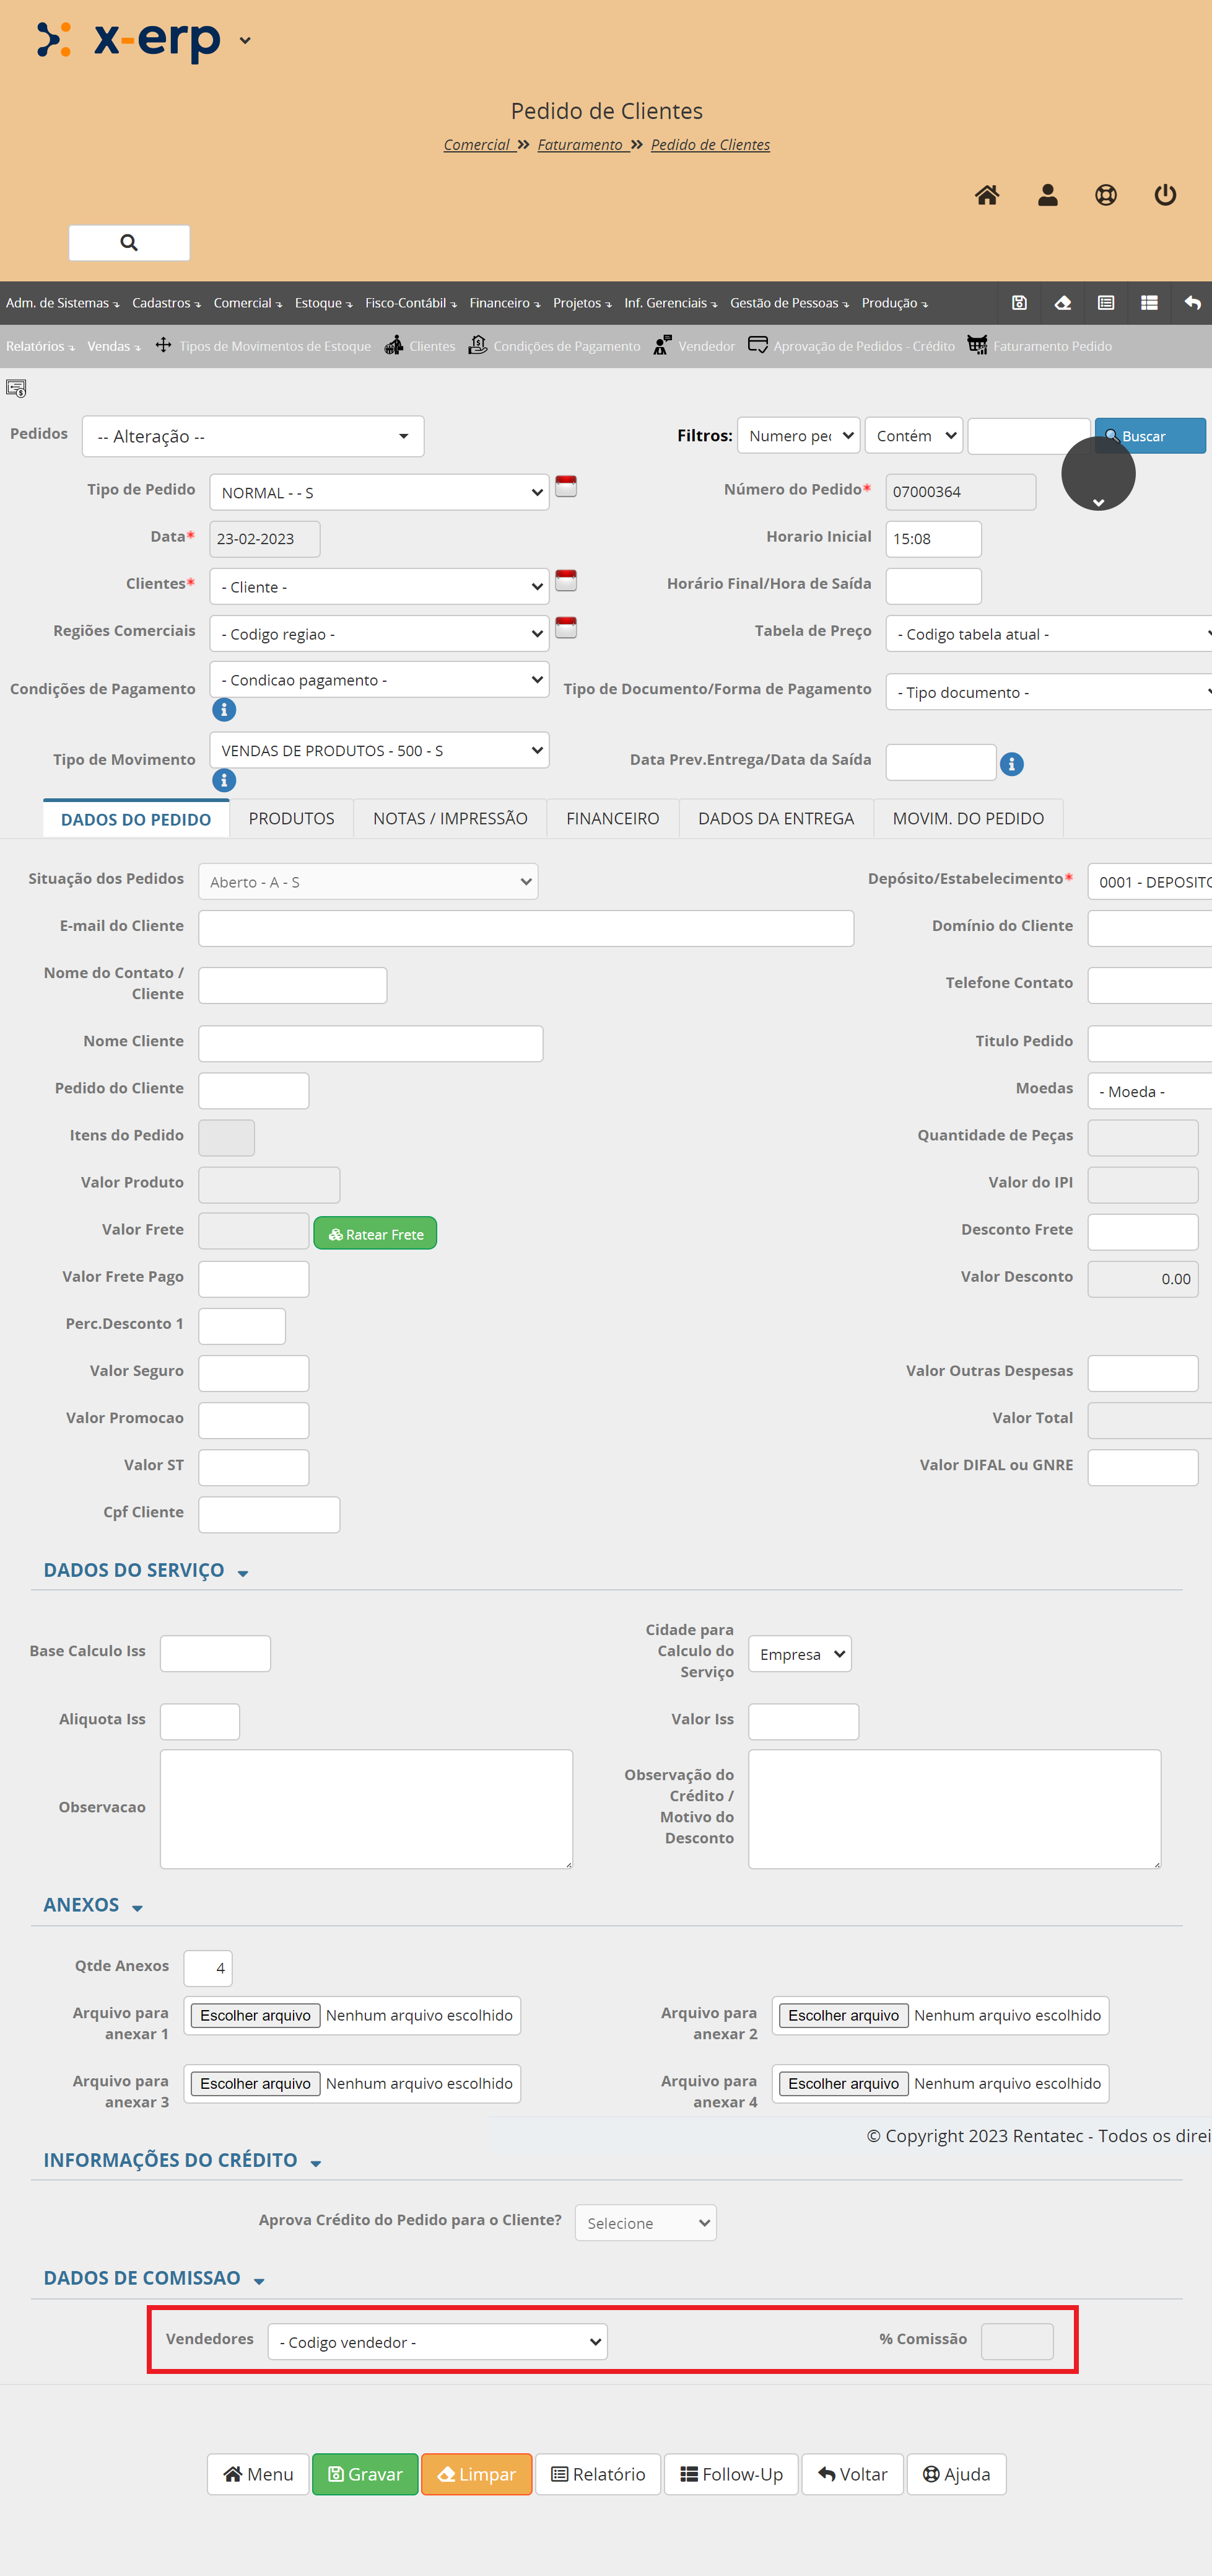Click the save disk icon in toolbar
The width and height of the screenshot is (1212, 2576).
click(1019, 303)
